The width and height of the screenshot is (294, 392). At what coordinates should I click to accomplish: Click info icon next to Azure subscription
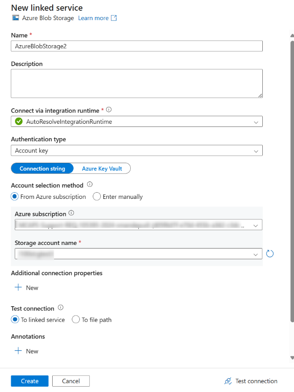72,213
